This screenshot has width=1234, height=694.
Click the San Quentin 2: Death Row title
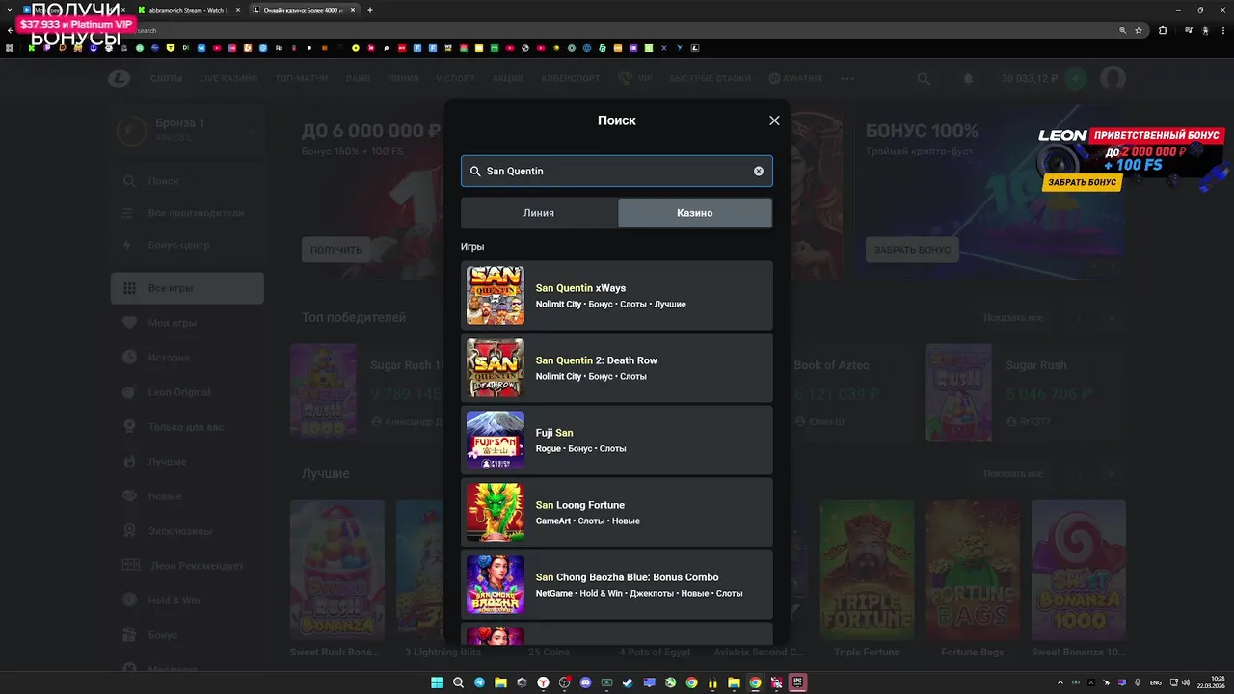[597, 360]
